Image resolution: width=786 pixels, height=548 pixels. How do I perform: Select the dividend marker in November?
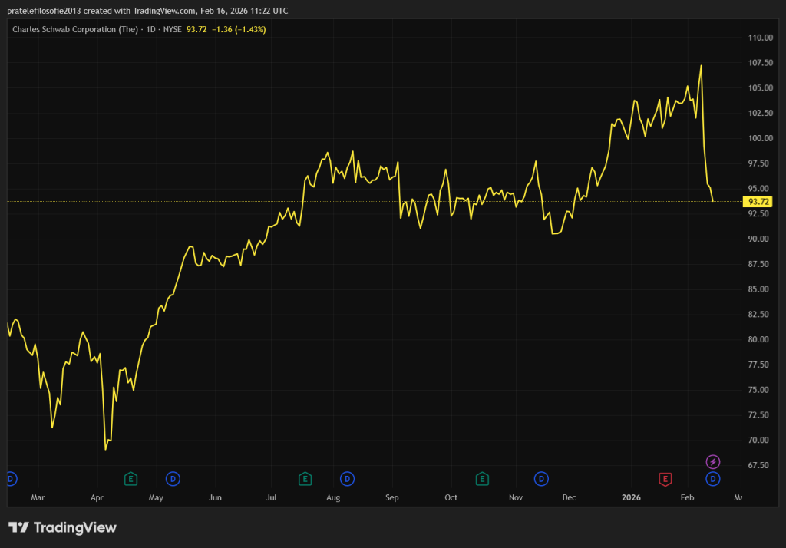[541, 479]
